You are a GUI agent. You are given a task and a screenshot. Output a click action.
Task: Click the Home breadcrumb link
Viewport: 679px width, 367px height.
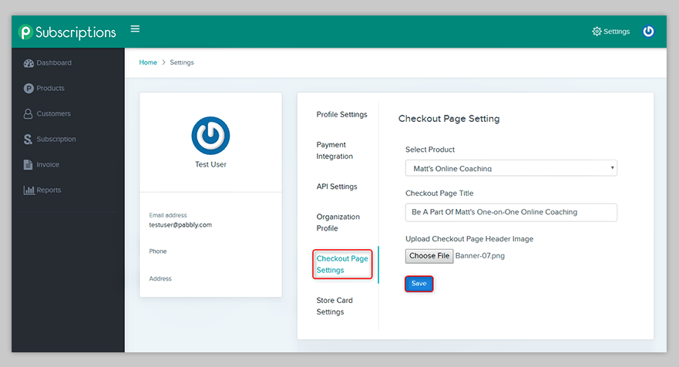[x=148, y=62]
